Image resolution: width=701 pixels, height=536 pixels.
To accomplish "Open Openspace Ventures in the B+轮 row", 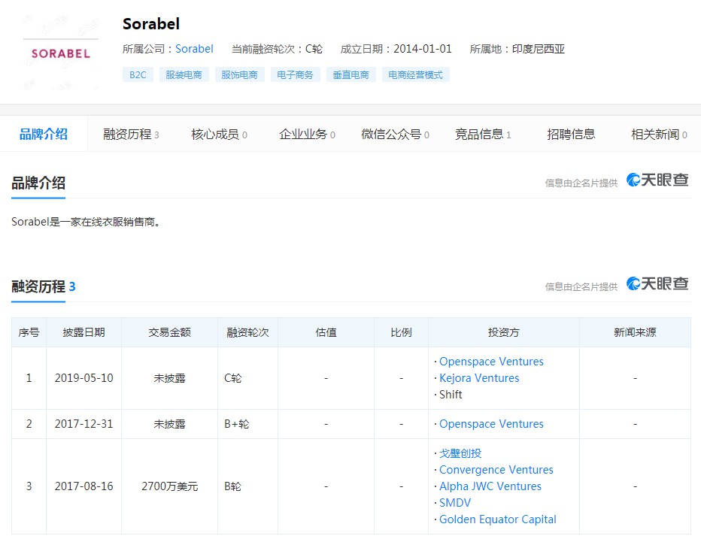I will pyautogui.click(x=491, y=424).
